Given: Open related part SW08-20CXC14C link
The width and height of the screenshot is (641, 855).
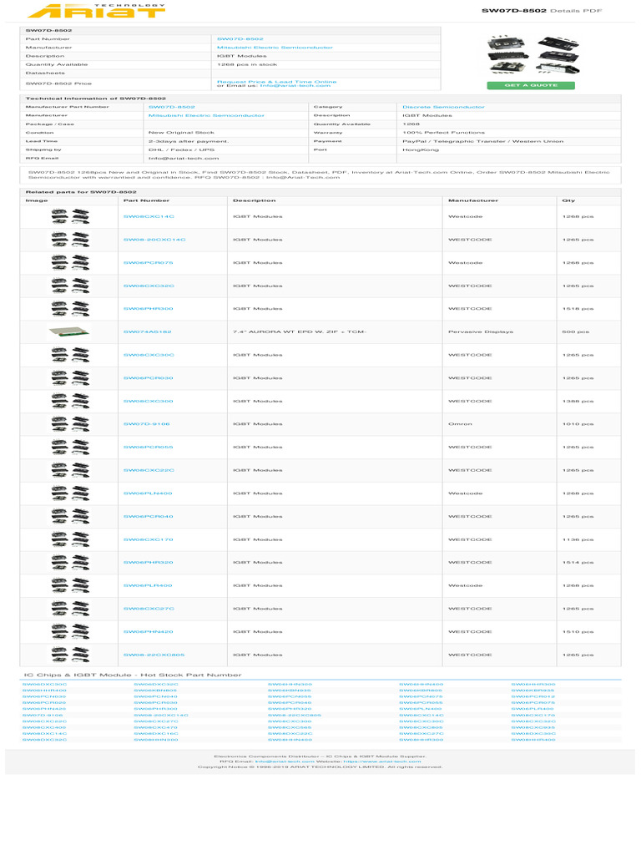Looking at the screenshot, I should tap(154, 240).
